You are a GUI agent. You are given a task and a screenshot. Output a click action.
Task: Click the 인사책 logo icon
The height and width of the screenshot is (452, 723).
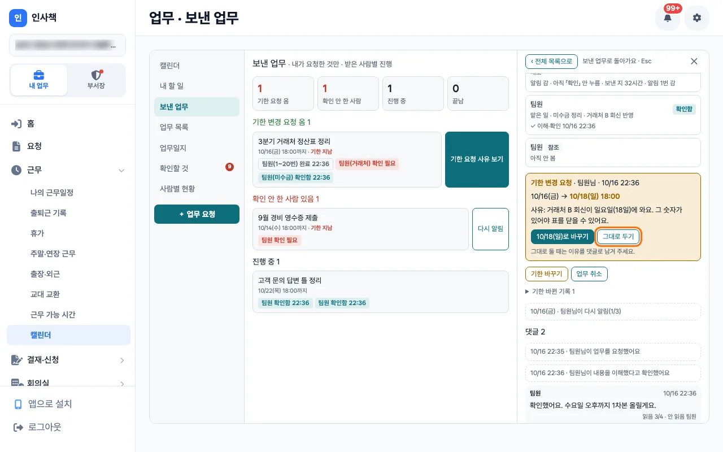click(18, 18)
